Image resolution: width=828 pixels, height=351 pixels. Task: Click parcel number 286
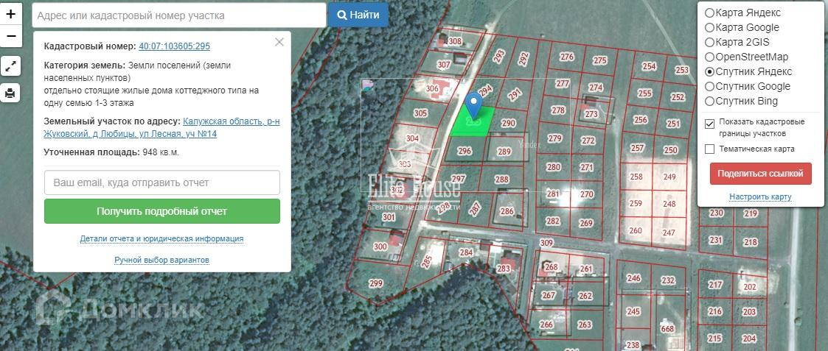point(507,211)
